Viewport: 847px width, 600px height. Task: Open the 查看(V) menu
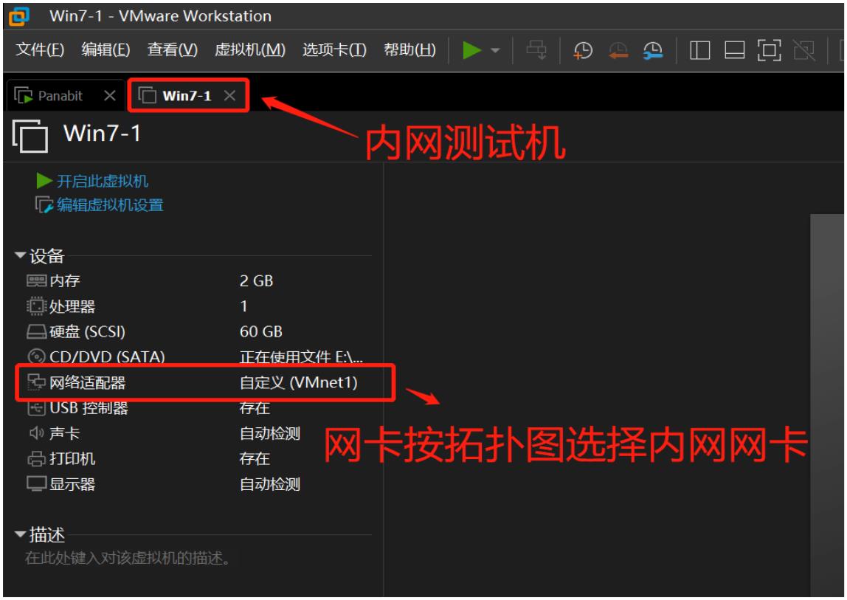(x=173, y=49)
